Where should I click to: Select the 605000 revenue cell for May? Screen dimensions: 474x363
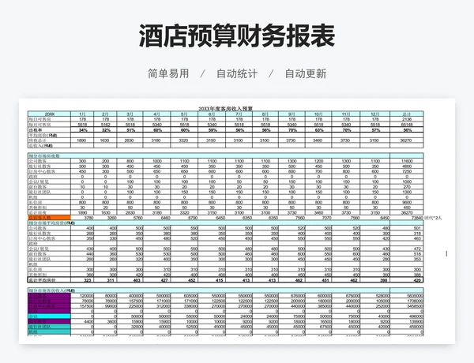(x=185, y=296)
